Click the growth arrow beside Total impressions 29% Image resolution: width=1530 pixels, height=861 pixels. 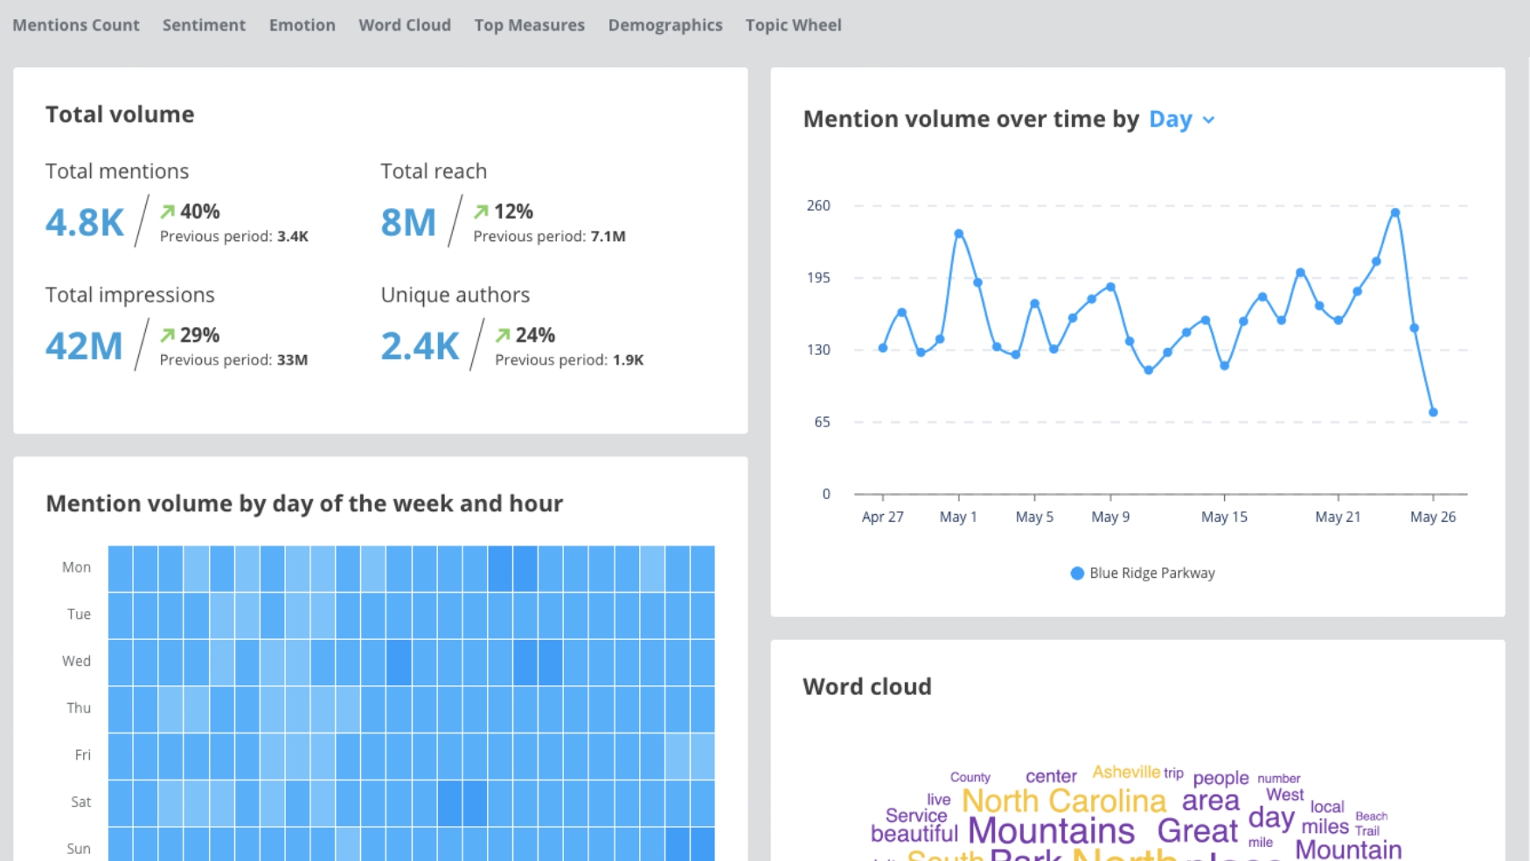tap(169, 334)
